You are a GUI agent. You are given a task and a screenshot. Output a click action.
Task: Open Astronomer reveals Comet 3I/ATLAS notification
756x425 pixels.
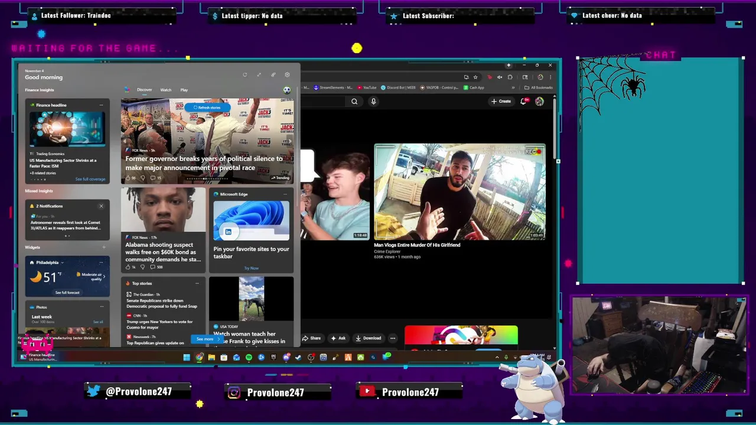(66, 225)
